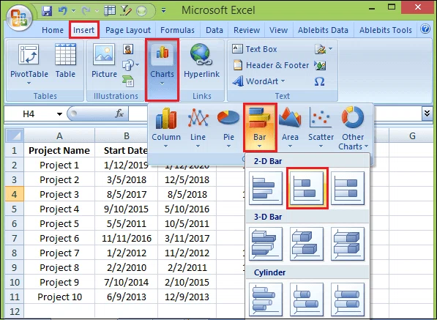Insert Object icon in Text group

320,65
